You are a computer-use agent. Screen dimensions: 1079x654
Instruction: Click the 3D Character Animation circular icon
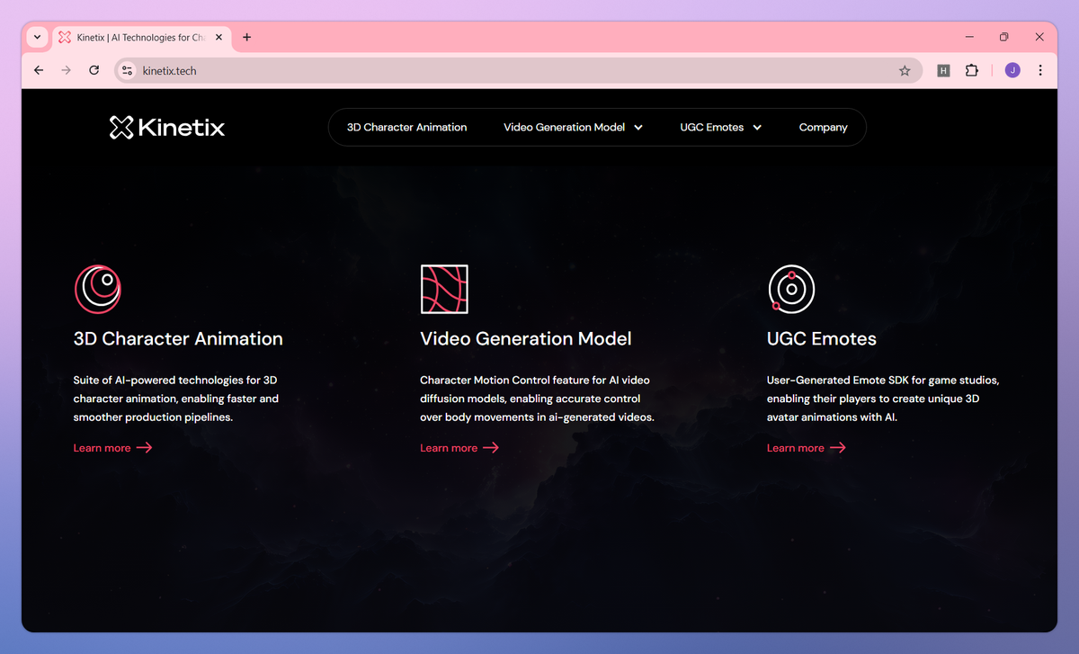[x=97, y=289]
